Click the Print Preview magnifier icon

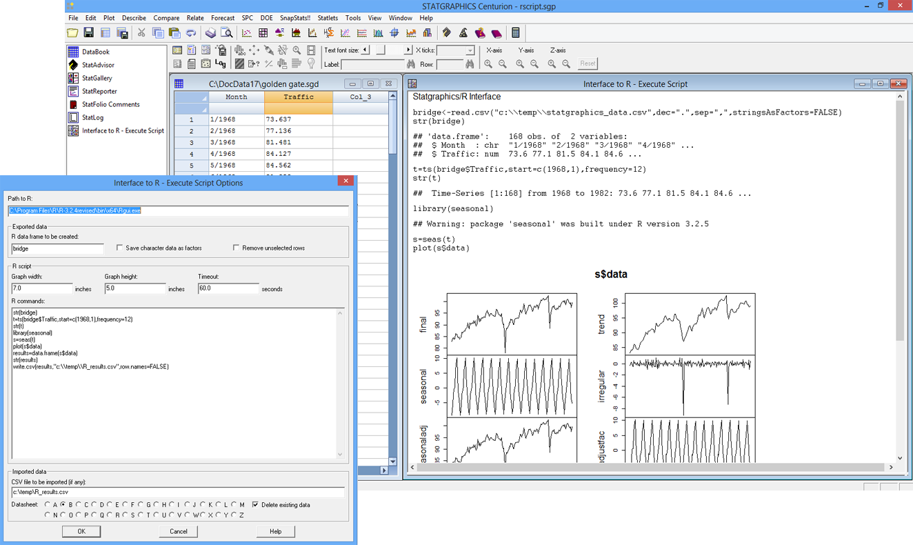coord(226,32)
